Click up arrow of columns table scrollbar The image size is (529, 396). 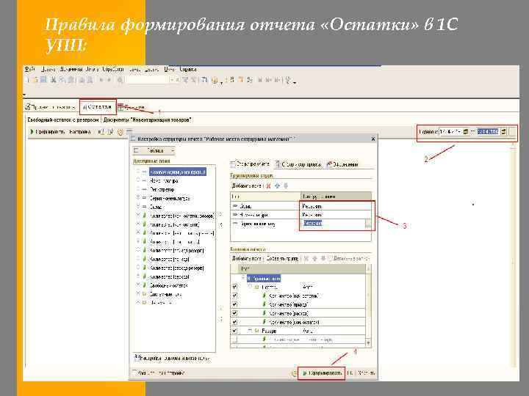368,268
